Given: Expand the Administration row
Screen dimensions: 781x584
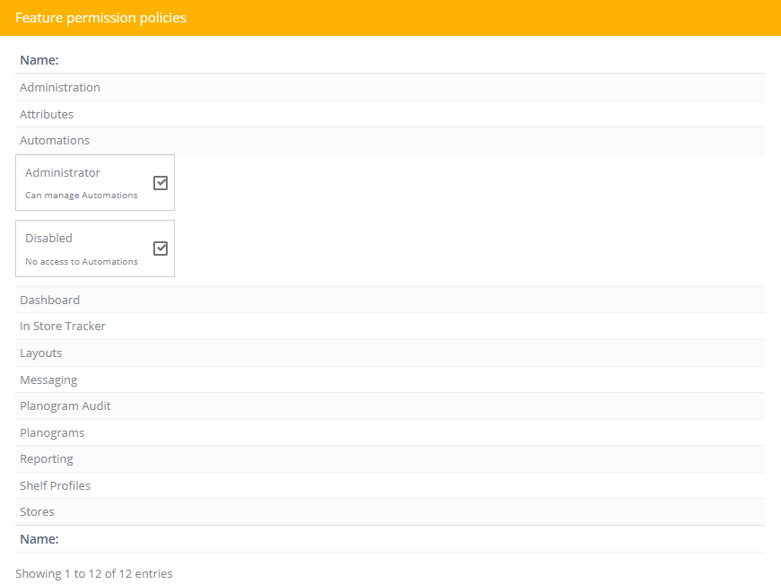Looking at the screenshot, I should pyautogui.click(x=390, y=88).
